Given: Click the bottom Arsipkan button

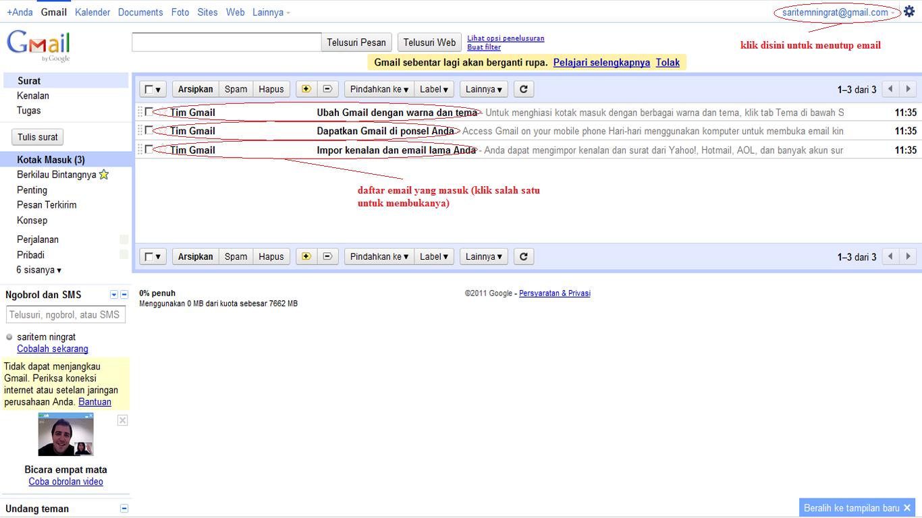Looking at the screenshot, I should coord(196,256).
